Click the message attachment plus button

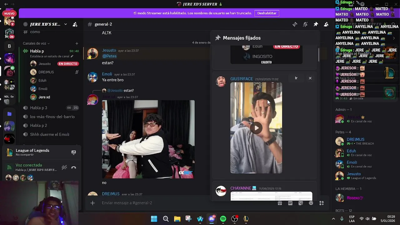[x=92, y=203]
